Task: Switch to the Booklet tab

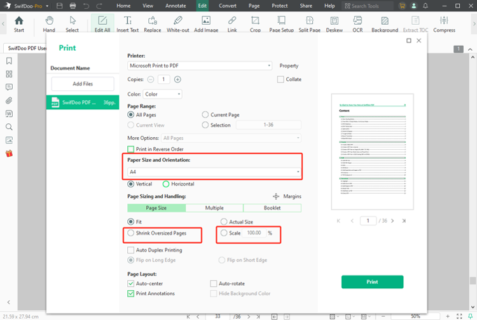Action: click(x=272, y=208)
